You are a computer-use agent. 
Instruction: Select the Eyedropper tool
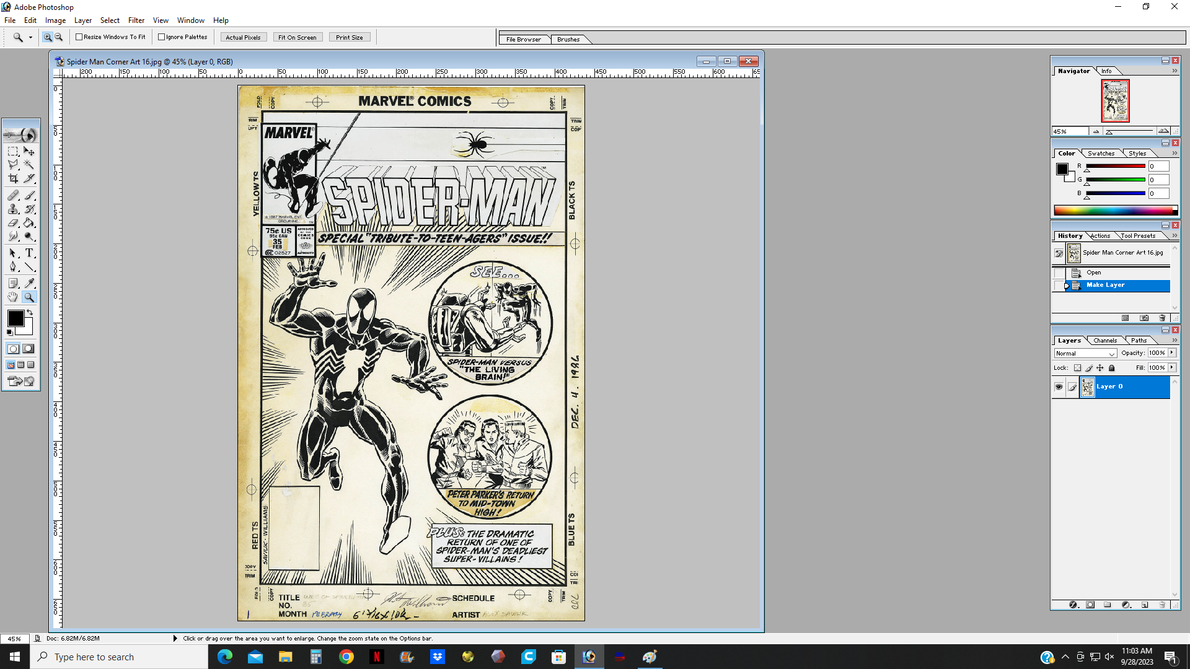29,283
